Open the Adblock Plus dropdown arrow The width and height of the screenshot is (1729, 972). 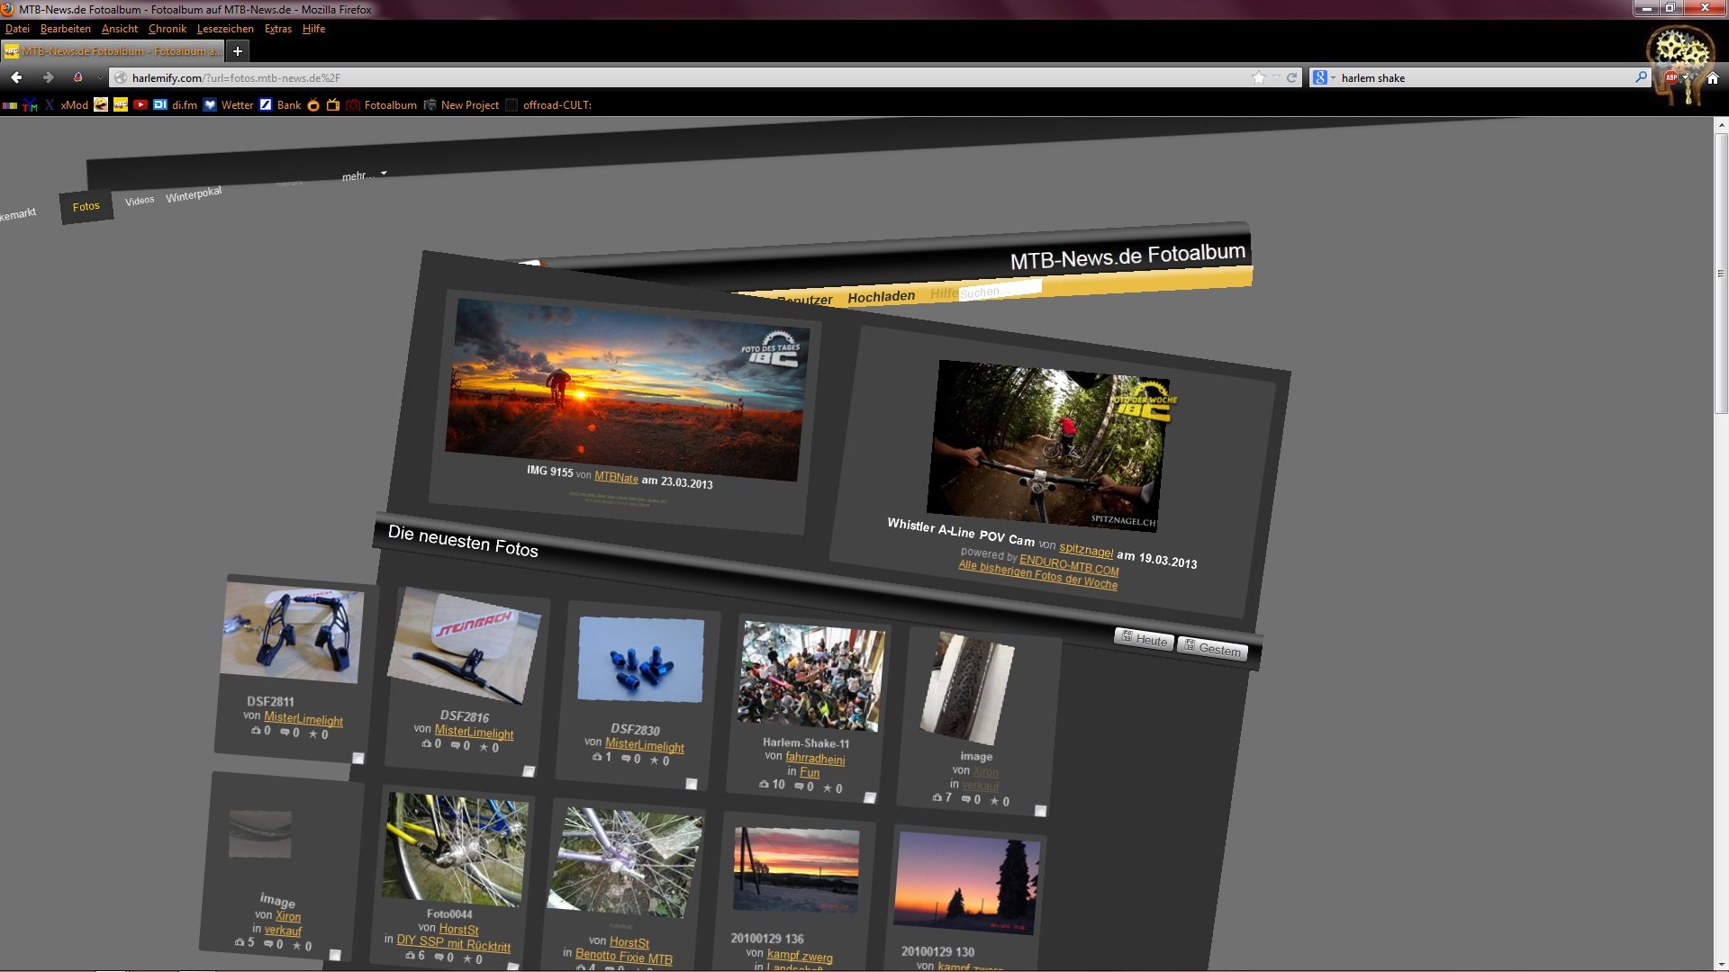pos(1686,77)
